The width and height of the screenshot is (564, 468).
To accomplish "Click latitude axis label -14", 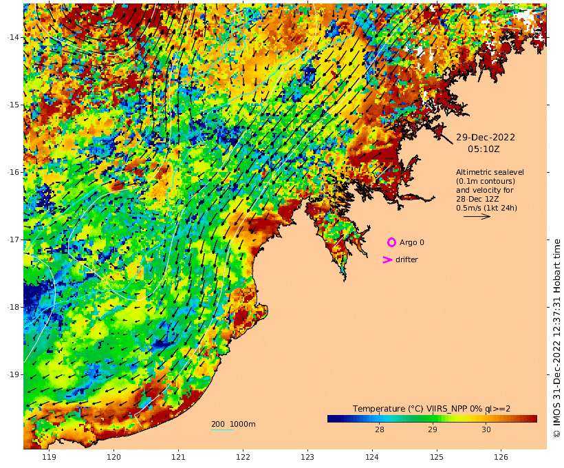I will 13,37.
